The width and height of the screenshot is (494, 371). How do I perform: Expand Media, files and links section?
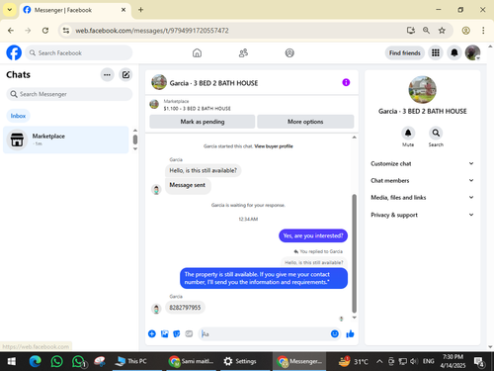422,197
